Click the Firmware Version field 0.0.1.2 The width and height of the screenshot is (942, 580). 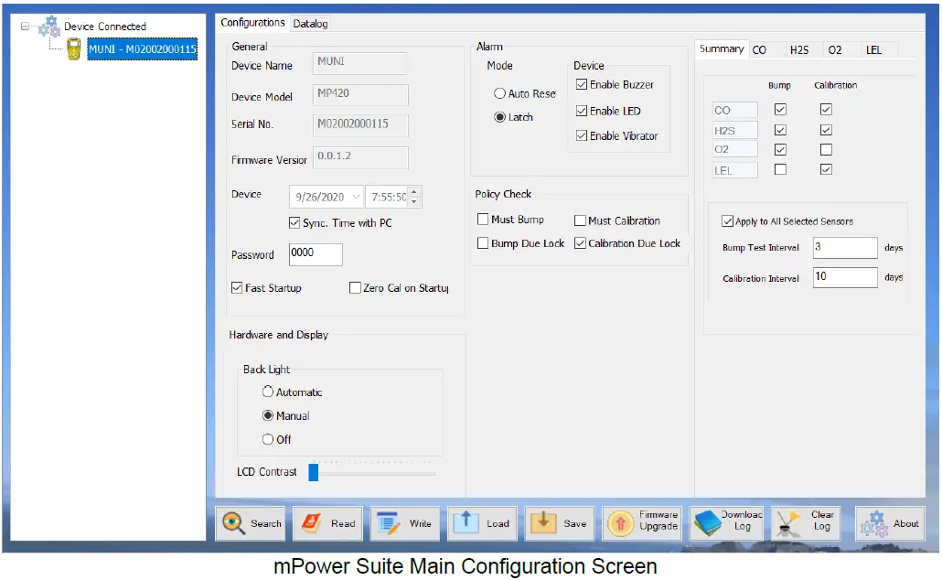[x=360, y=157]
